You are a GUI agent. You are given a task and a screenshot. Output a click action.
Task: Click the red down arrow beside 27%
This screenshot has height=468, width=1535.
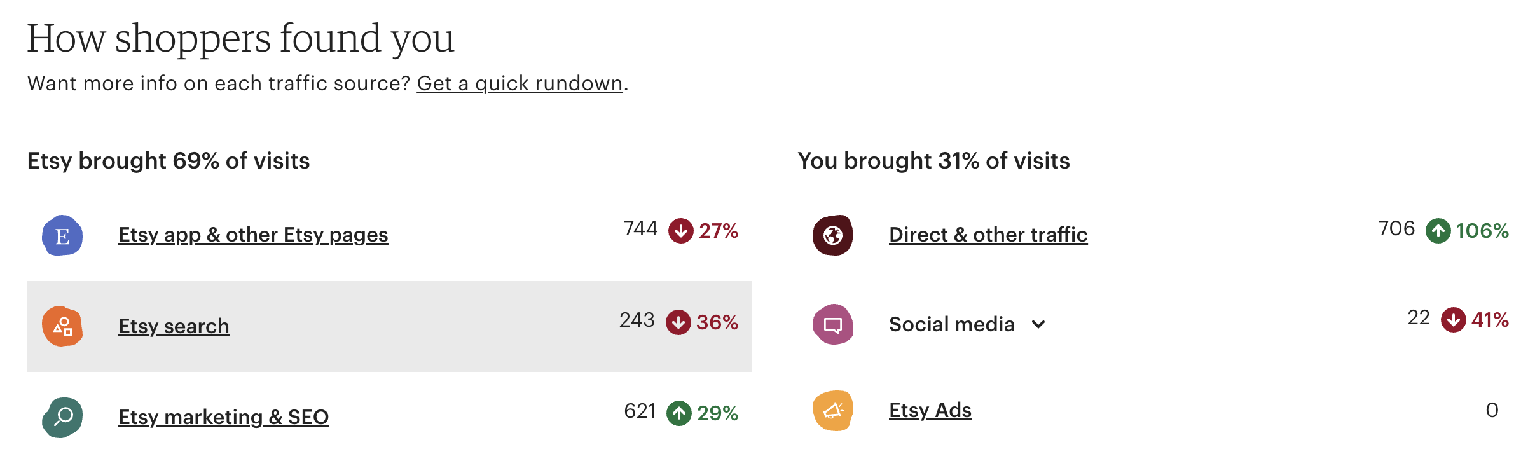point(680,231)
